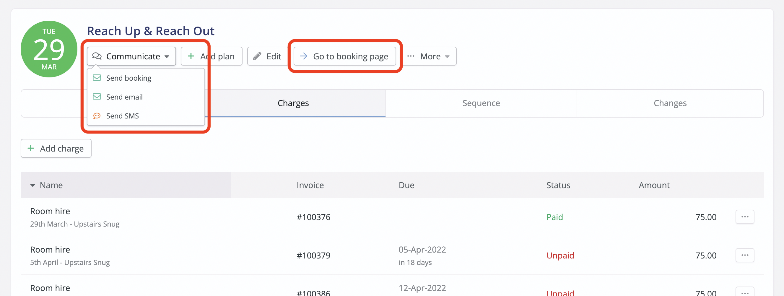
Task: Click the Invoice column header
Action: coord(310,185)
